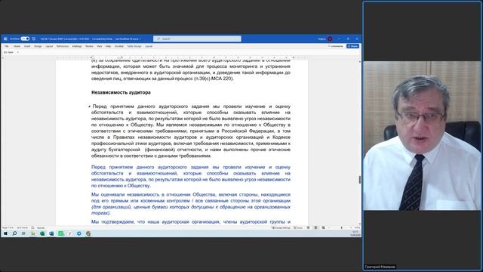Toggle the AutoSave switch
Image resolution: width=483 pixels, height=272 pixels.
click(25, 39)
